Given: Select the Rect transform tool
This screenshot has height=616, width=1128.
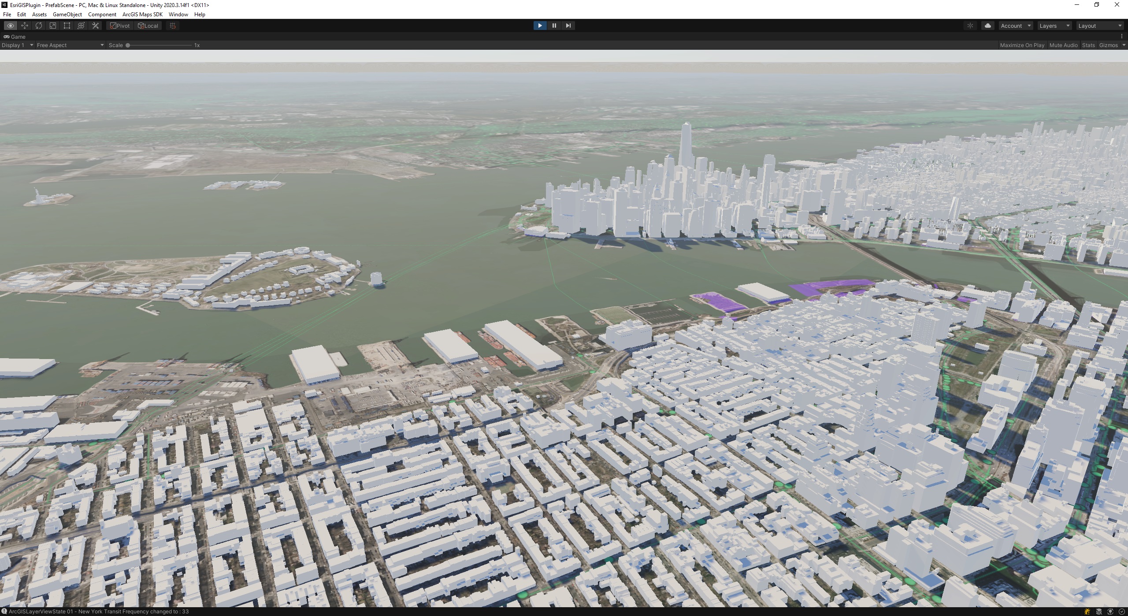Looking at the screenshot, I should (67, 26).
